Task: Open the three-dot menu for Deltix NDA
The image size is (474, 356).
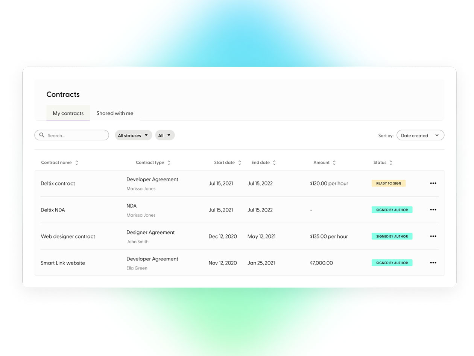Action: point(433,210)
